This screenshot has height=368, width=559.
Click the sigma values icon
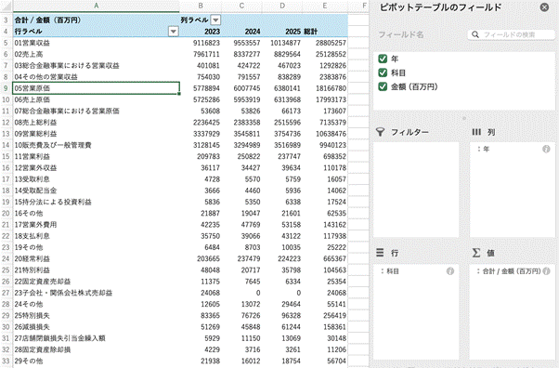click(476, 253)
